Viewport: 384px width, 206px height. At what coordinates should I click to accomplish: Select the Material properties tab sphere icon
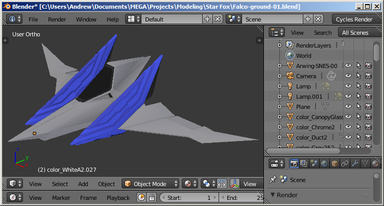[375, 164]
